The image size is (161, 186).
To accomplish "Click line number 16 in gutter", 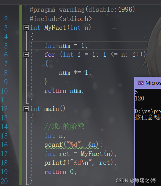I will pos(4,145).
